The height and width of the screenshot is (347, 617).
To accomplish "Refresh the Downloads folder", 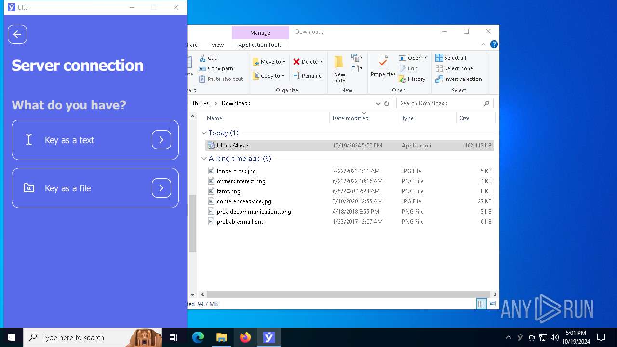I will [x=387, y=103].
